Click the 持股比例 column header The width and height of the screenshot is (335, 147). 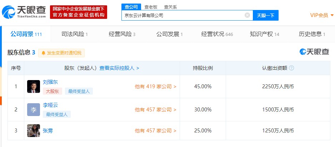[203, 68]
